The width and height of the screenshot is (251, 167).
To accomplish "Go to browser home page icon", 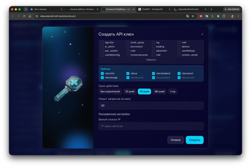I will tap(30, 16).
